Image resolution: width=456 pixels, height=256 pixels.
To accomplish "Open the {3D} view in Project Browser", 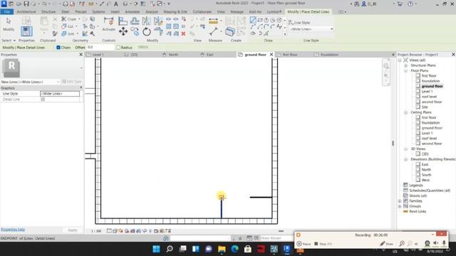I will point(425,154).
